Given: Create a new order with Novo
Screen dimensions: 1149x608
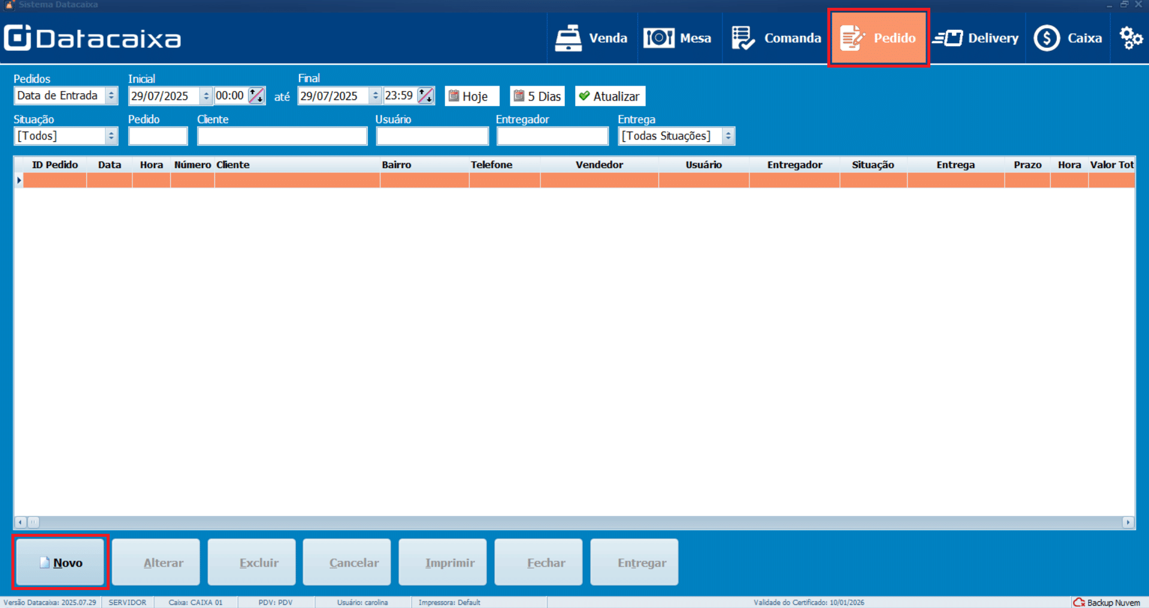Looking at the screenshot, I should click(x=60, y=563).
